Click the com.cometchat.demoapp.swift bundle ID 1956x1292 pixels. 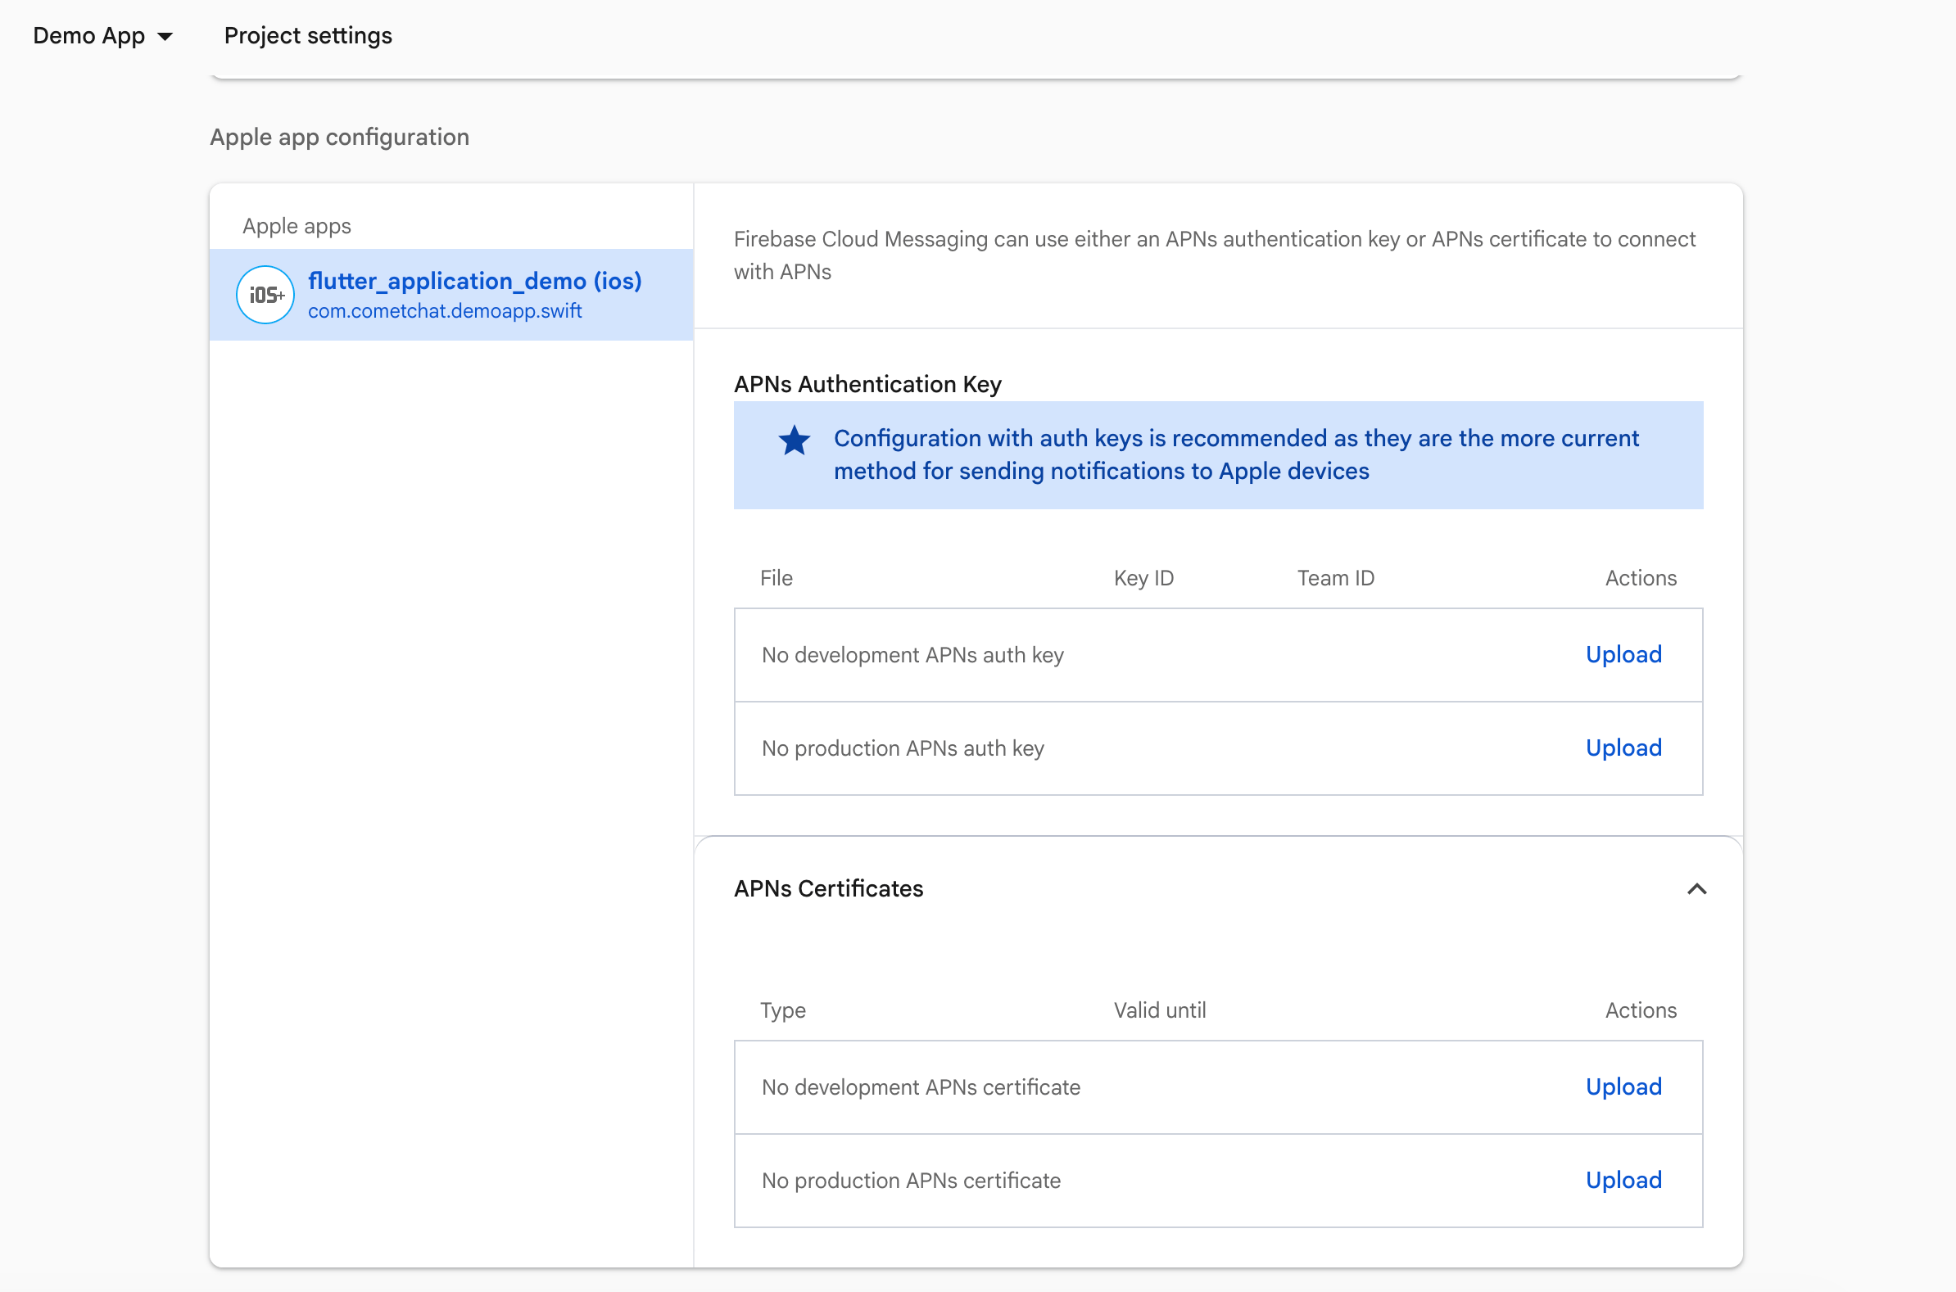pyautogui.click(x=445, y=311)
